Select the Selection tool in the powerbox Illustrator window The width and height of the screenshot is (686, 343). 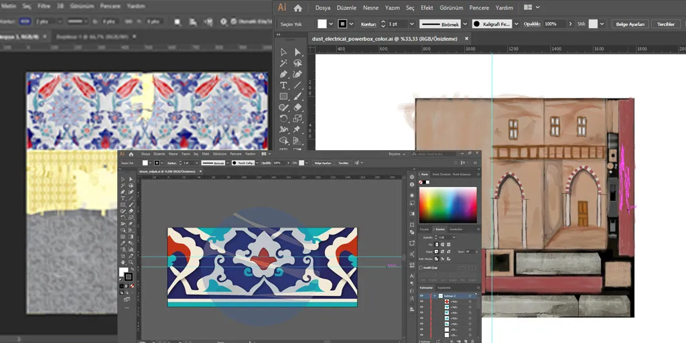pos(283,52)
